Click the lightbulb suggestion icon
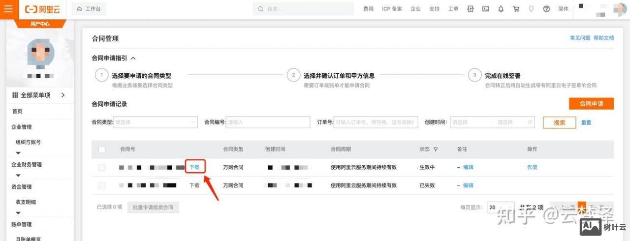Screen dimensions: 630x241 click(531, 9)
